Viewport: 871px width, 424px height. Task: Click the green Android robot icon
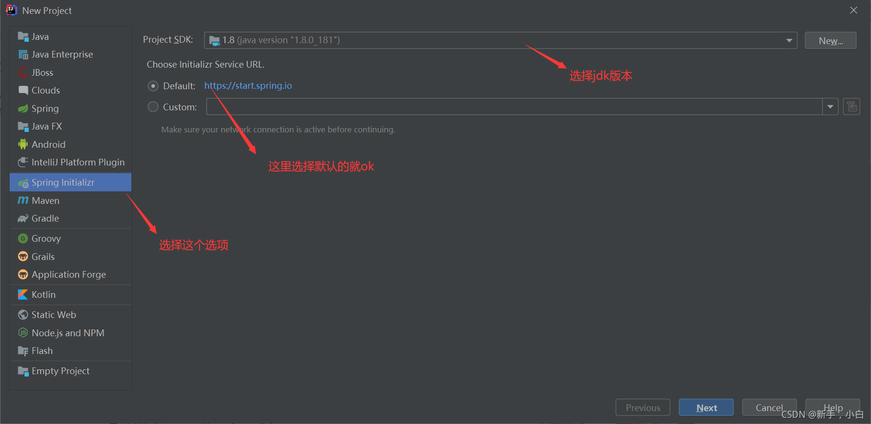[x=23, y=144]
